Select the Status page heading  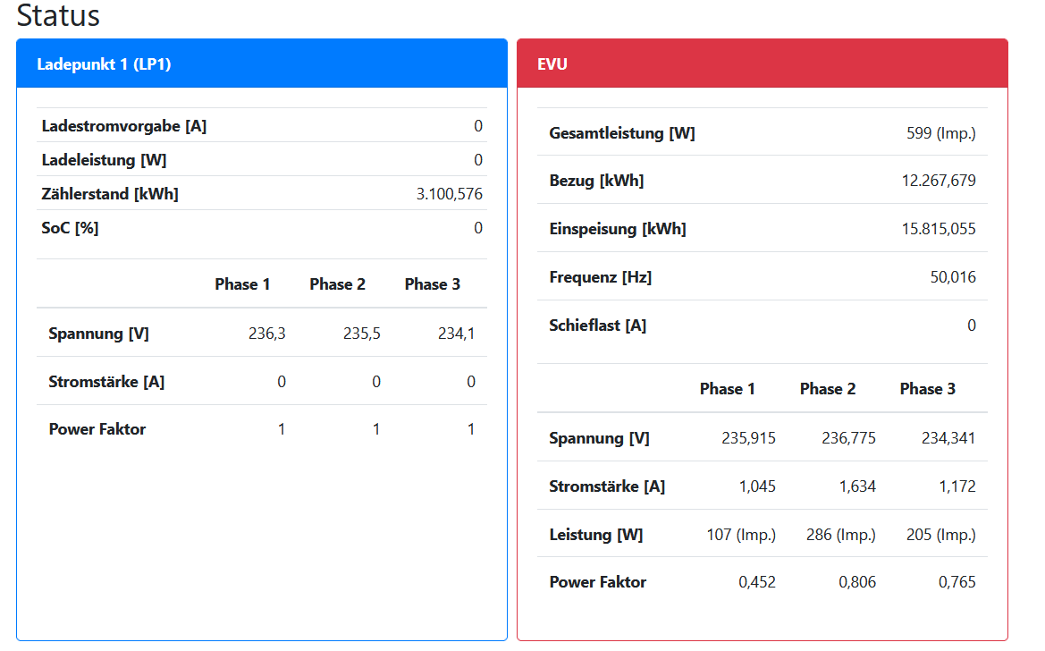pyautogui.click(x=58, y=16)
